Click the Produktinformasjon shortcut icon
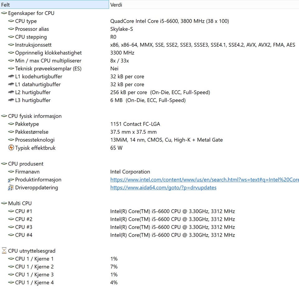Viewport: 299px width, 292px height. 11,180
